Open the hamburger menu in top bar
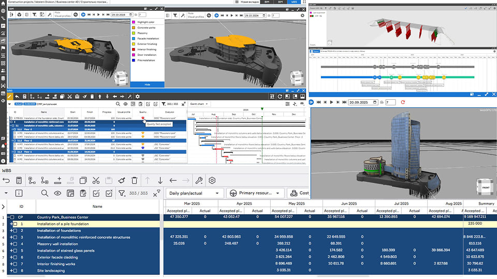The height and width of the screenshot is (279, 497). click(237, 2)
